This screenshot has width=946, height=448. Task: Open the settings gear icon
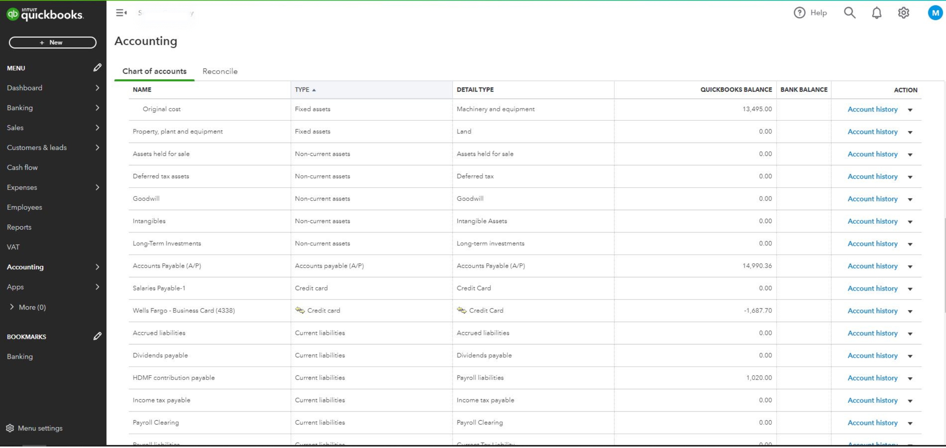[x=903, y=13]
